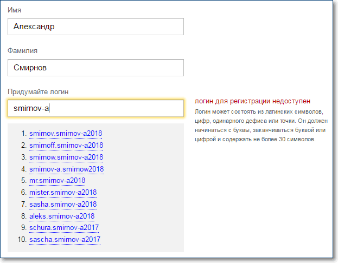
Task: Click the number 10 list marker
Action: pyautogui.click(x=22, y=239)
